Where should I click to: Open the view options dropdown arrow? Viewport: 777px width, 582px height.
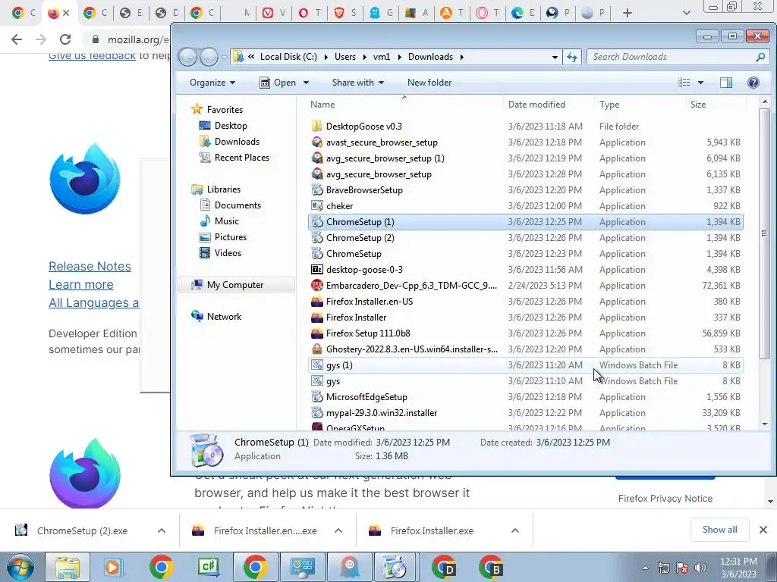click(x=700, y=83)
